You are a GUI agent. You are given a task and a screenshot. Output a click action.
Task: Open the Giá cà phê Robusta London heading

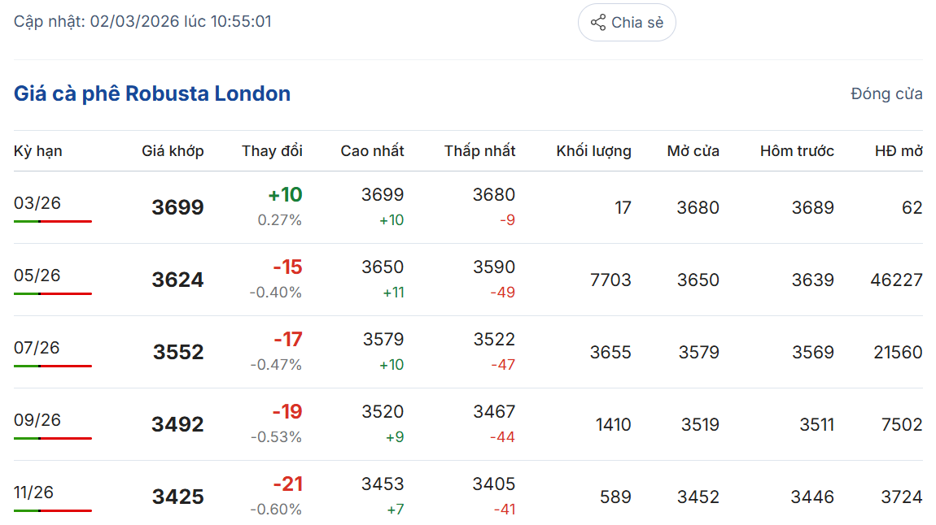pos(152,93)
